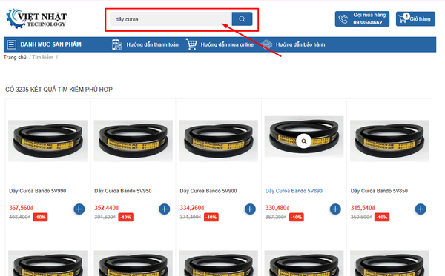Focus the search field containing dây curoa

tap(171, 19)
